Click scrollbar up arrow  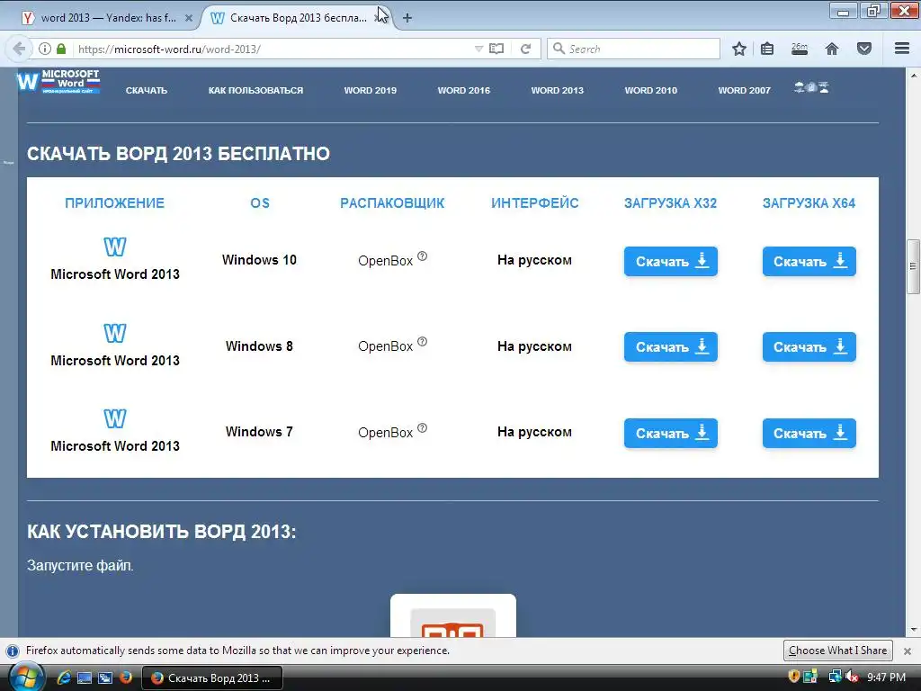tap(914, 76)
